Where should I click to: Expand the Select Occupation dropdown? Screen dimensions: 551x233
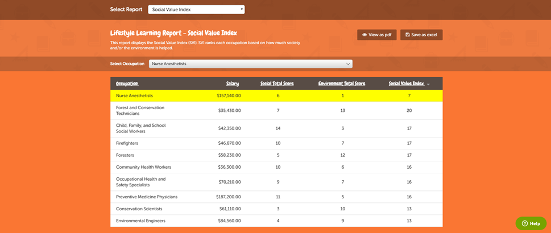pyautogui.click(x=250, y=64)
